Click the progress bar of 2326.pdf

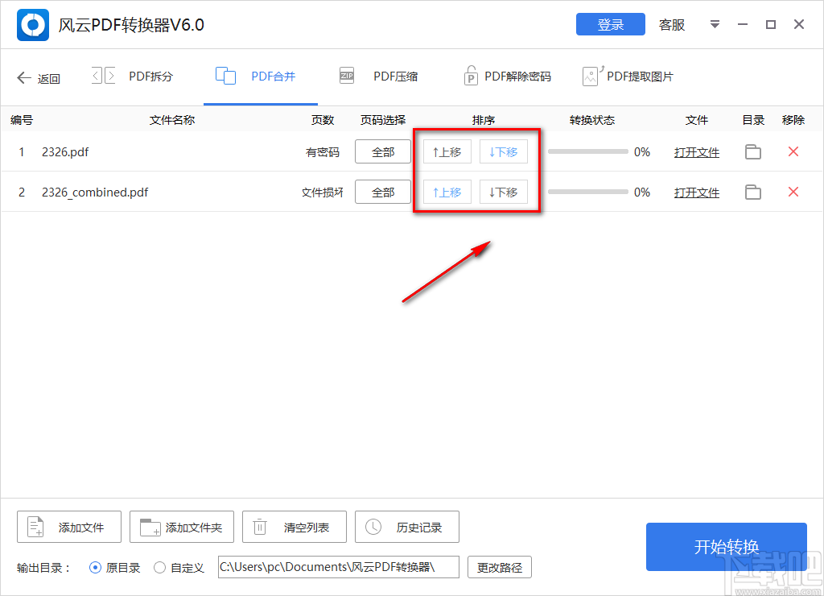coord(588,151)
